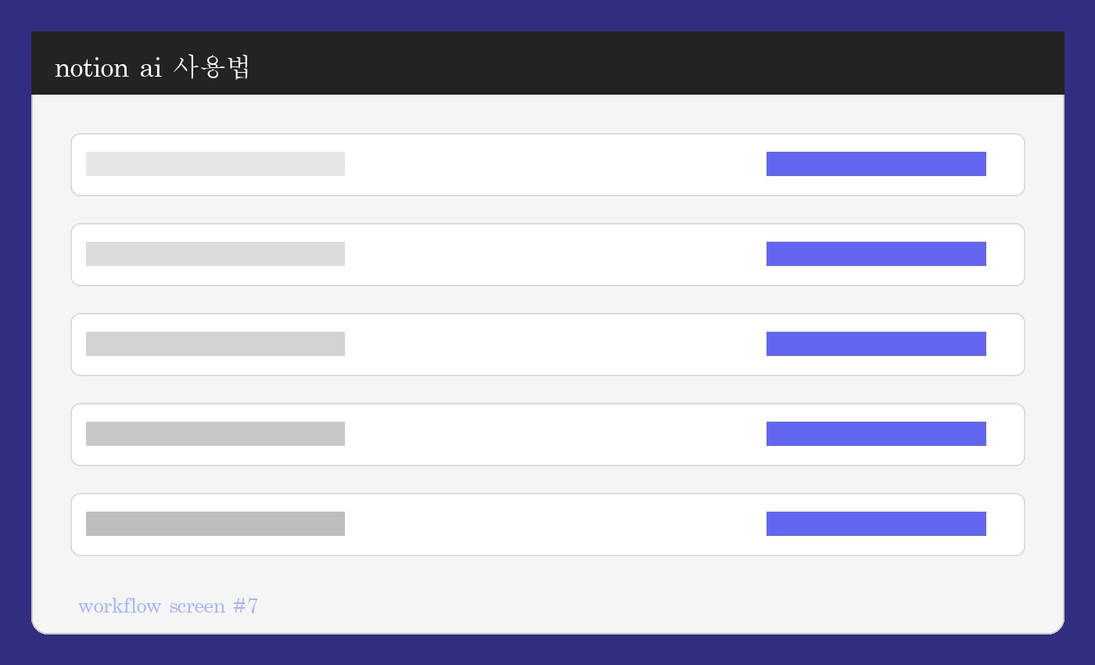Click the fifth row card's empty middle area
This screenshot has height=665, width=1095.
(x=555, y=524)
